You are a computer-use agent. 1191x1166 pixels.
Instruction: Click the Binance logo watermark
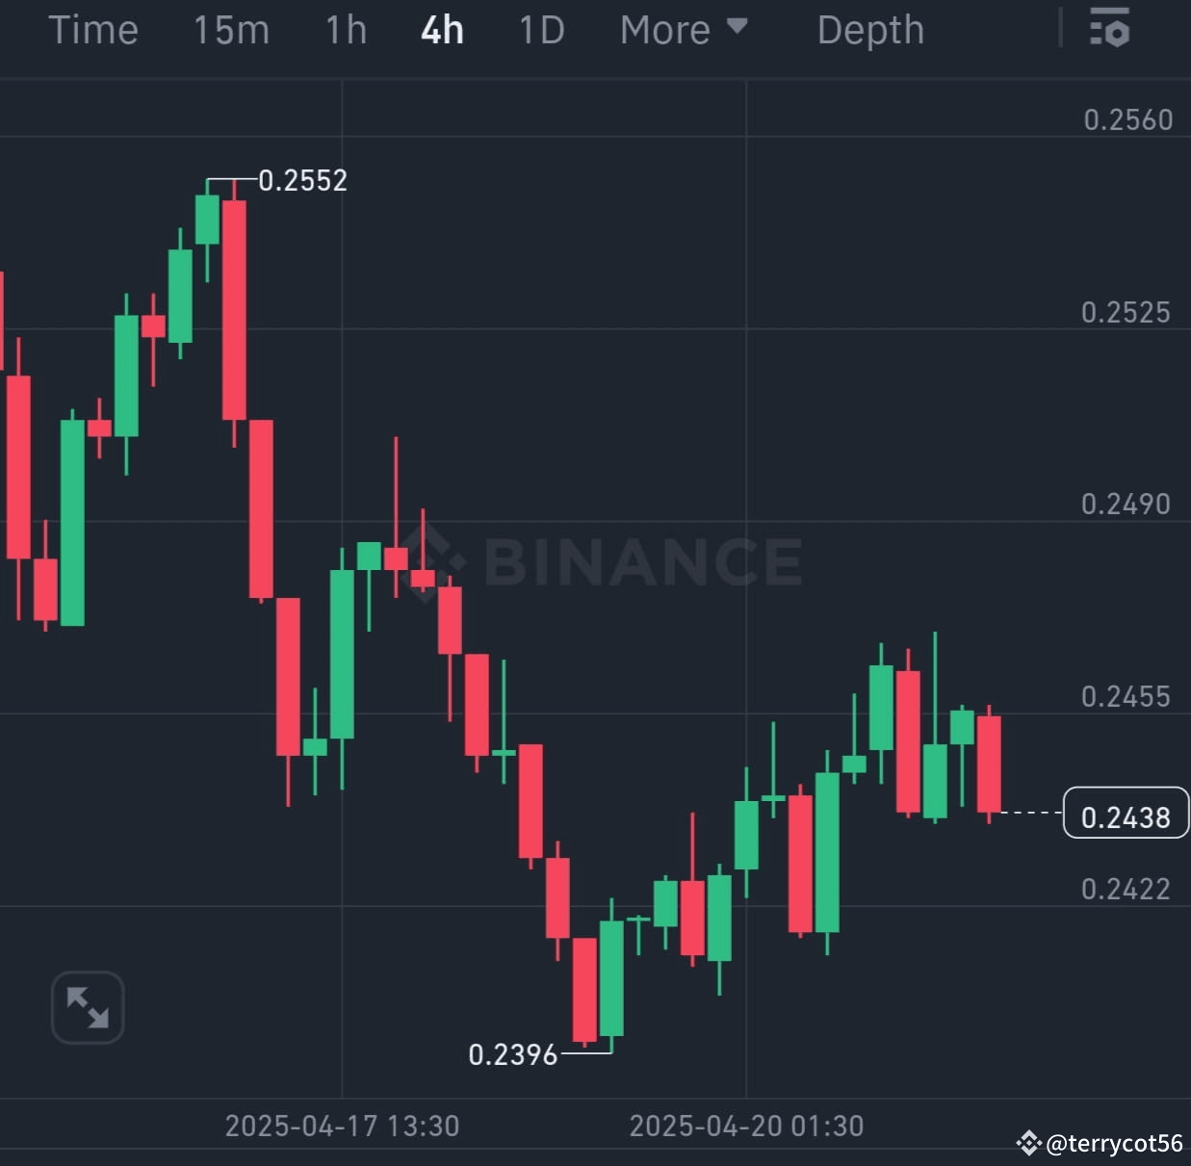pos(608,563)
